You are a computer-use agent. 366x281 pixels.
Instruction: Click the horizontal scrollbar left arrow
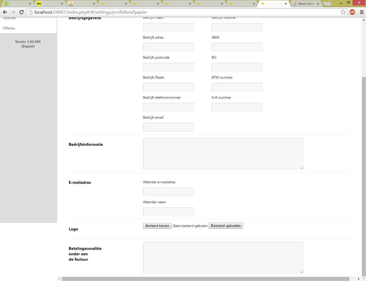(x=60, y=279)
